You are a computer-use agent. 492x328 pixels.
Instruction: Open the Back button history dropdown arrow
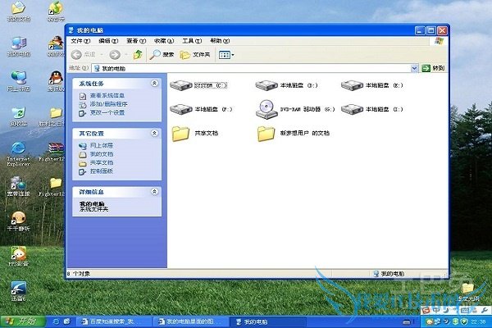(102, 55)
